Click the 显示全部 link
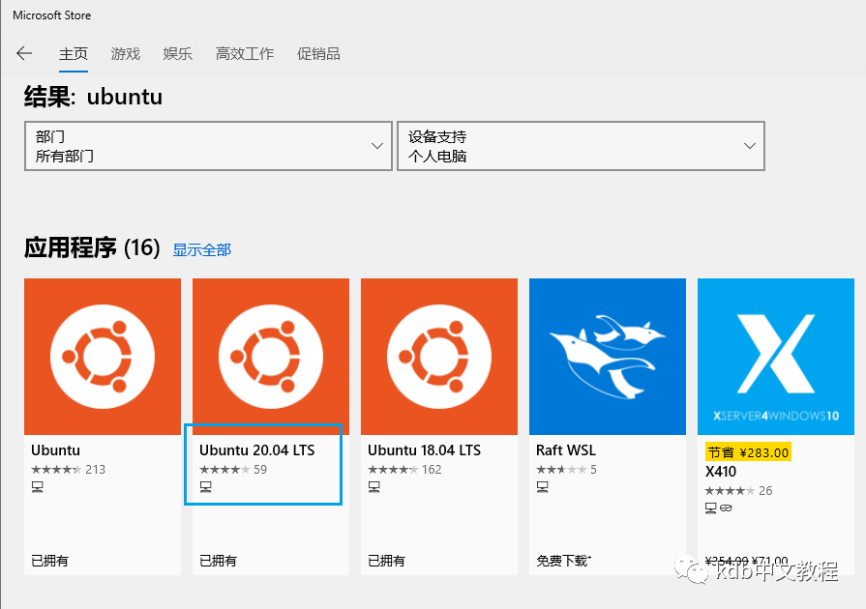The height and width of the screenshot is (609, 866). tap(202, 250)
